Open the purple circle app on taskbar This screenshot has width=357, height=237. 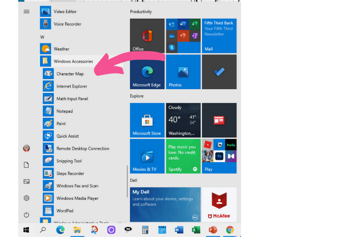click(111, 230)
